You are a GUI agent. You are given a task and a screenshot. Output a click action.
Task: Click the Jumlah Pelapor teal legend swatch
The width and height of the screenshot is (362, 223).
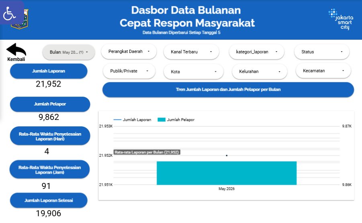click(162, 120)
